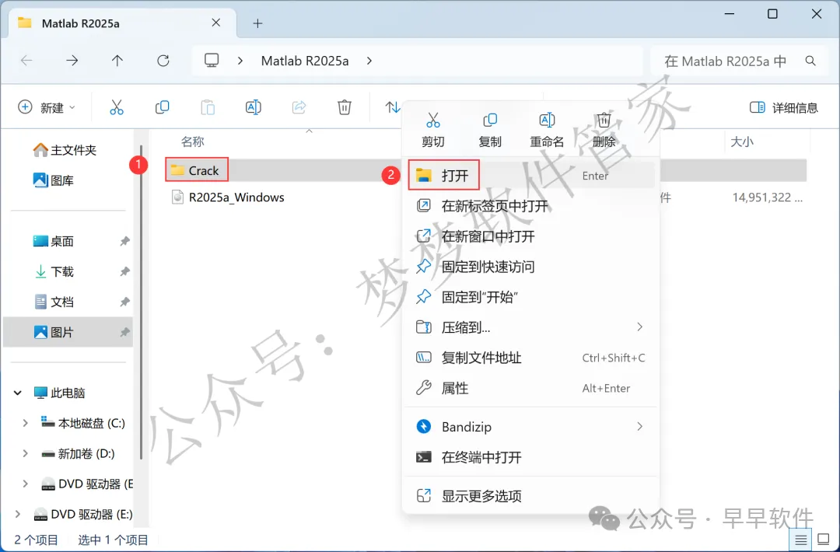Click the Paste clipboard icon in the toolbar
This screenshot has width=840, height=552.
click(208, 107)
